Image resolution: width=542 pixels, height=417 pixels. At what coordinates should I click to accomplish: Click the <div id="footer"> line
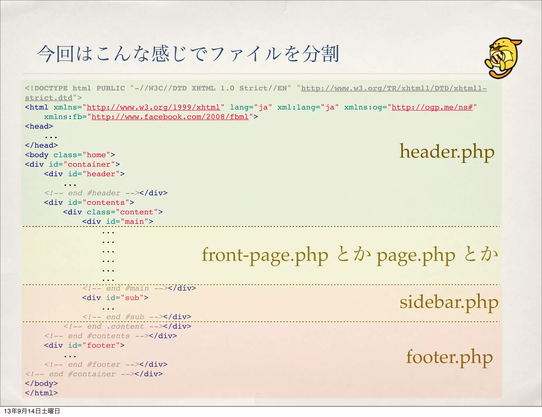tap(84, 345)
